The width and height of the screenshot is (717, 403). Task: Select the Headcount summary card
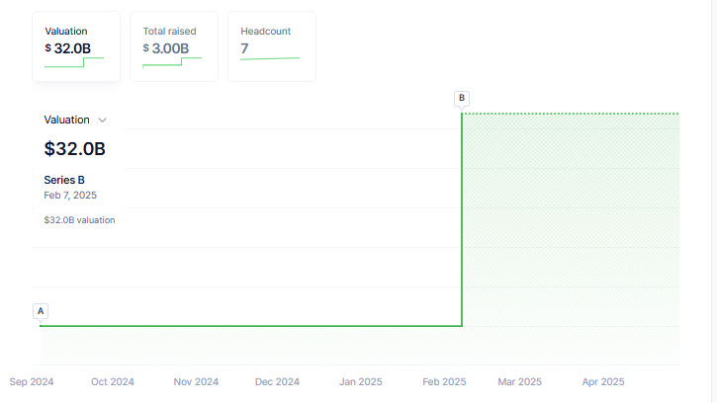tap(272, 46)
